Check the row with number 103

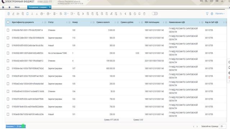pos(8,99)
